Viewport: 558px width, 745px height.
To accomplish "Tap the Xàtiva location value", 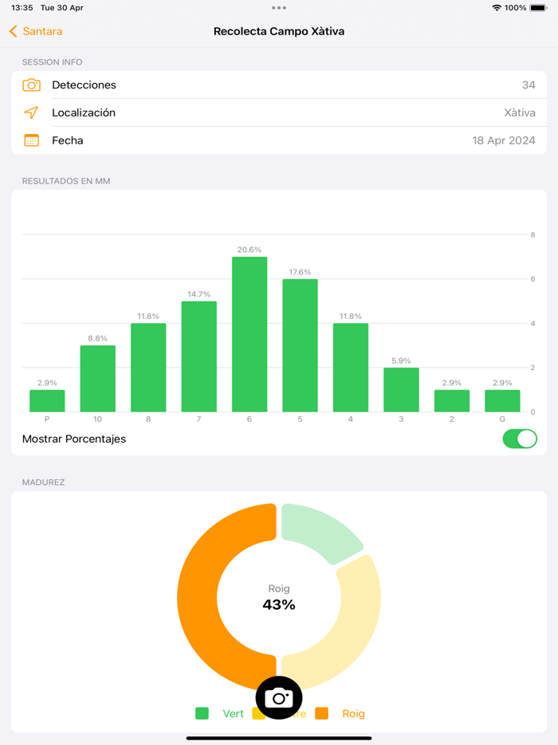I will click(520, 112).
